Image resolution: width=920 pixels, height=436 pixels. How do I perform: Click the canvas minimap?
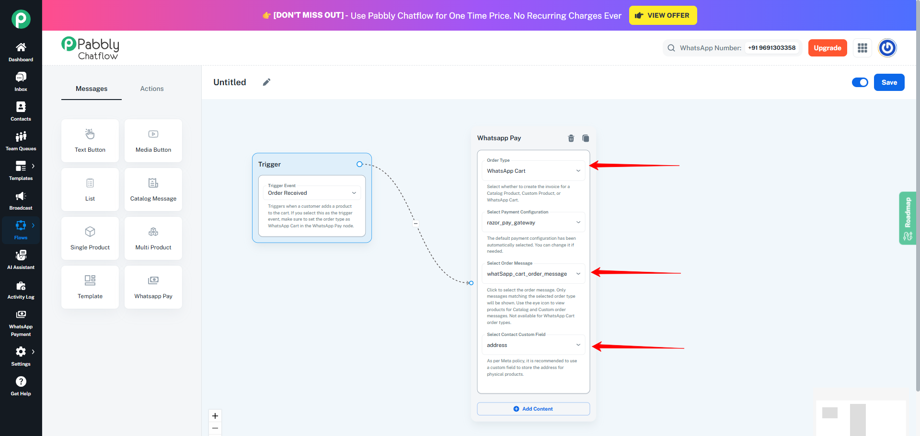pos(861,418)
